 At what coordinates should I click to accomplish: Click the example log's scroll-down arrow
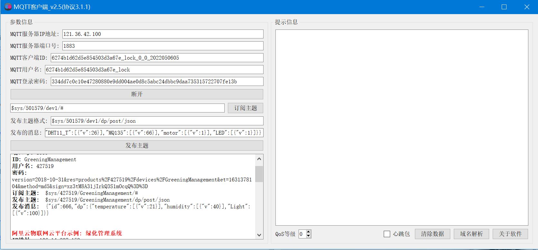pos(259,235)
